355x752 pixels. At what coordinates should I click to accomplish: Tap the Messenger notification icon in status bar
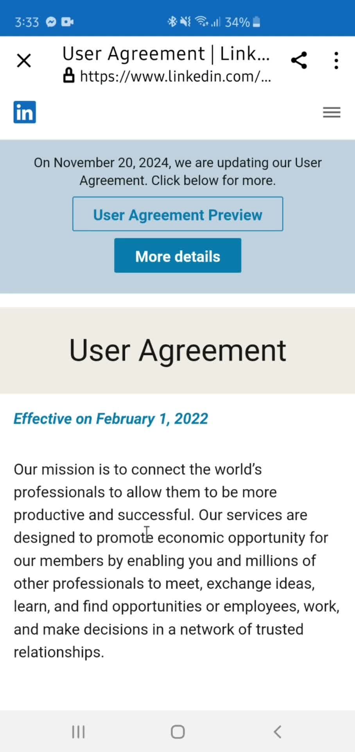pos(51,22)
